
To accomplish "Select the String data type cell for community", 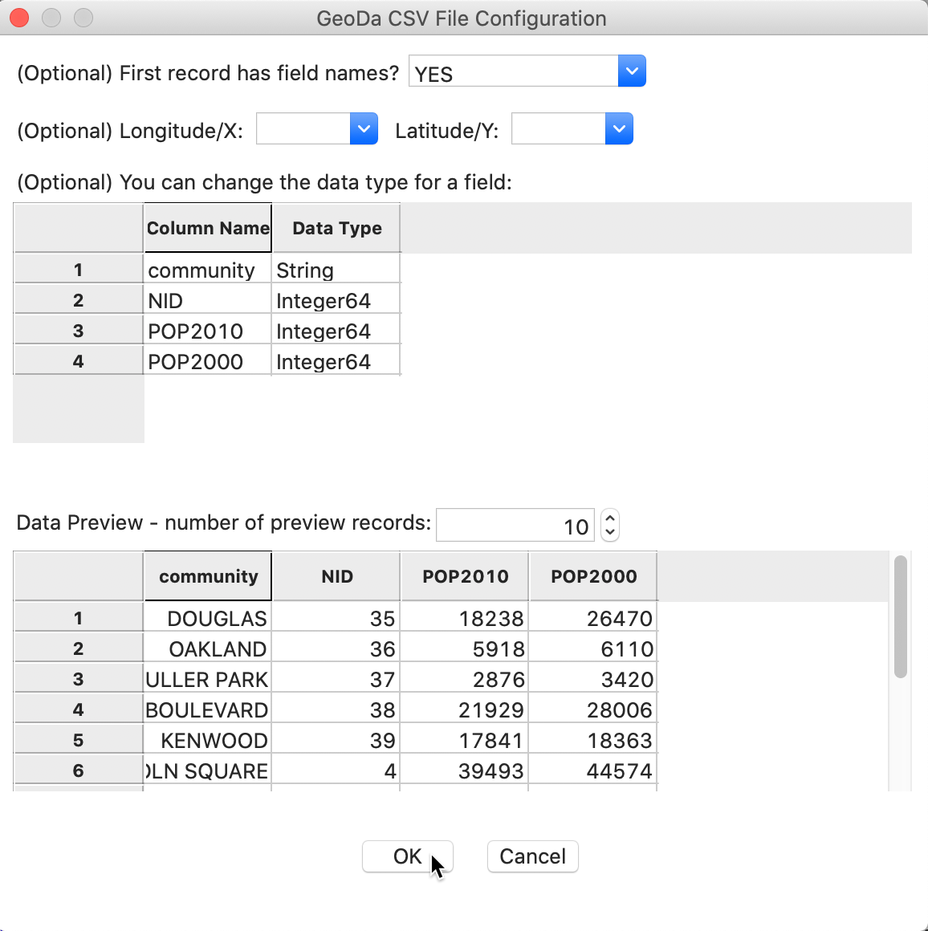I will click(335, 270).
